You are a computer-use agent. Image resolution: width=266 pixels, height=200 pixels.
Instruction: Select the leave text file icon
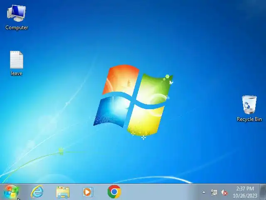coord(17,60)
